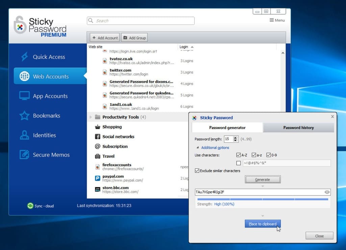Screen dimensions: 346x250
Task: Expand the Productivity Tools group
Action: (90, 117)
